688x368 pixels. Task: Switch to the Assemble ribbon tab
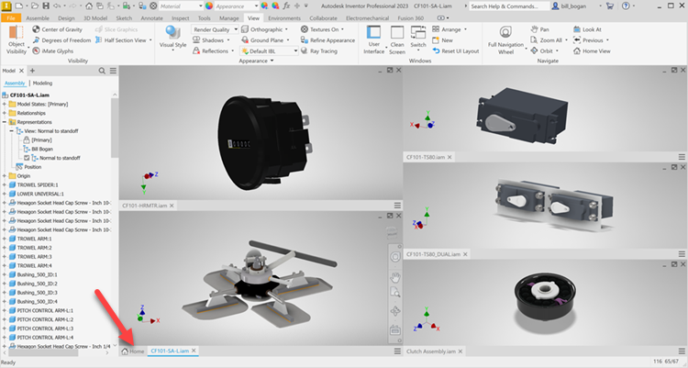pyautogui.click(x=38, y=18)
